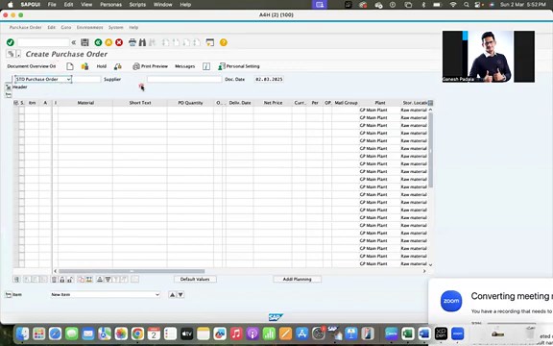
Task: Expand the Item detail section
Action: (9, 294)
